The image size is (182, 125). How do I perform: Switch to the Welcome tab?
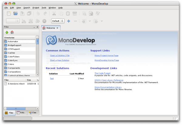50,28
